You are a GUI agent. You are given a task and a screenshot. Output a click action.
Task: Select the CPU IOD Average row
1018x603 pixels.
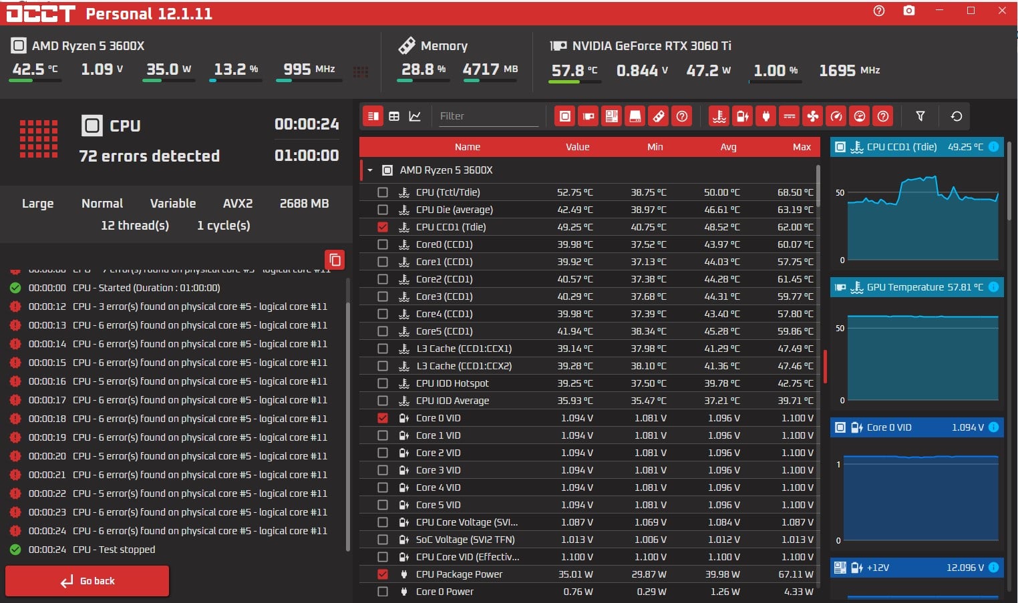589,401
